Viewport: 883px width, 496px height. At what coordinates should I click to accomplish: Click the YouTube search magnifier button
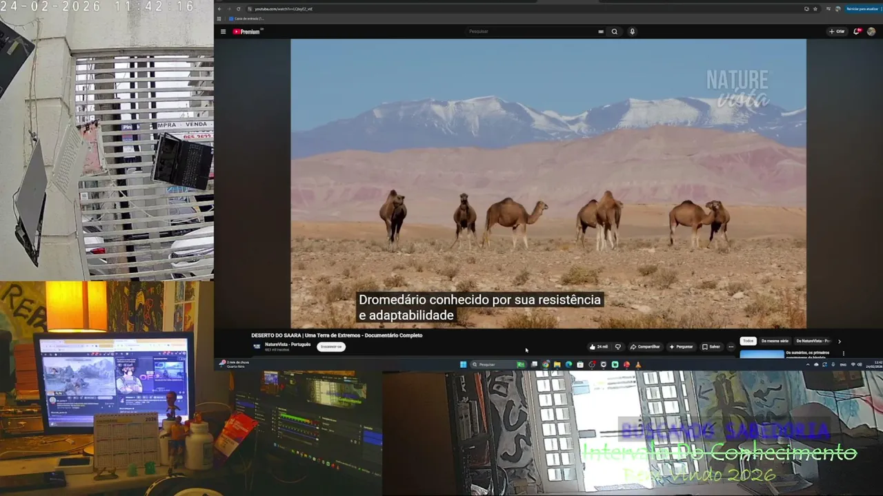tap(614, 32)
